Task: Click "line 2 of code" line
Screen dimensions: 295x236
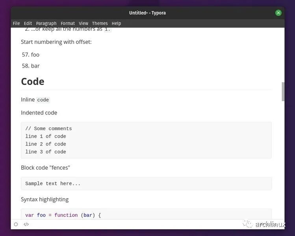Action: pos(46,144)
